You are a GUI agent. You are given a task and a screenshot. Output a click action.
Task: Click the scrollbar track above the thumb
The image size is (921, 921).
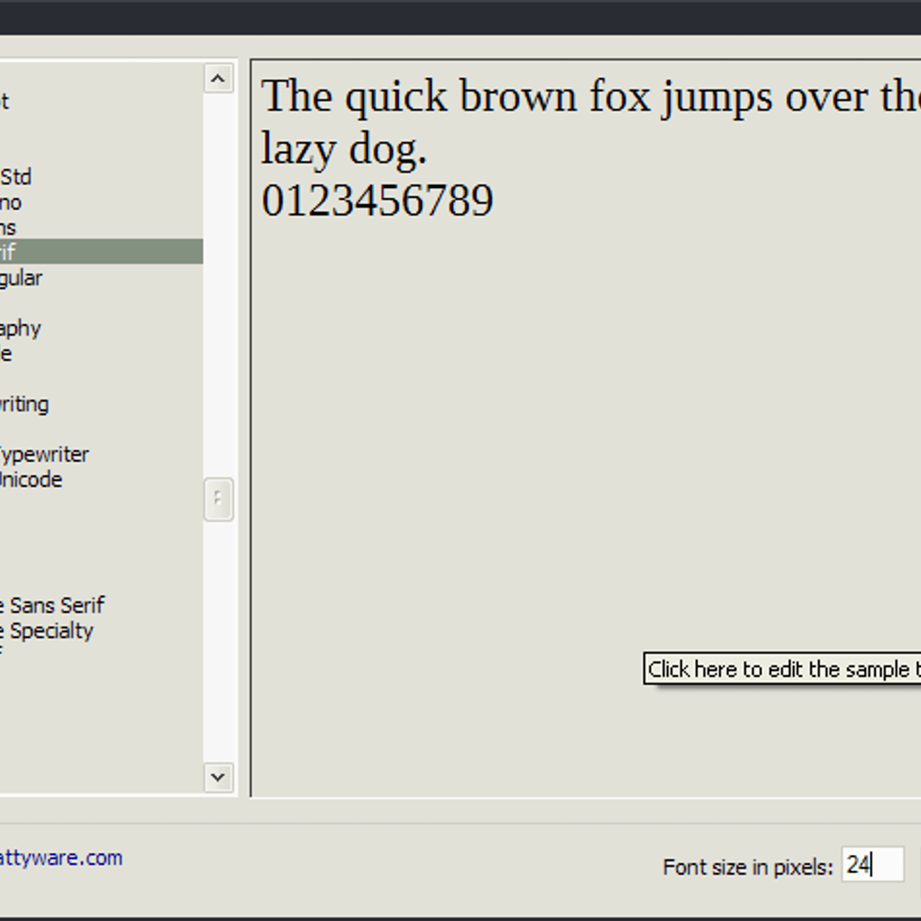click(218, 288)
